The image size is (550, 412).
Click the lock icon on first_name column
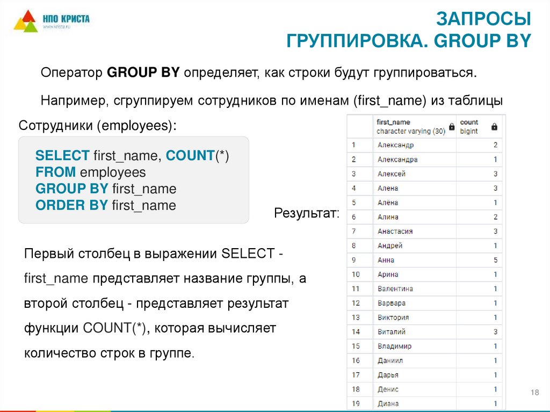point(451,127)
